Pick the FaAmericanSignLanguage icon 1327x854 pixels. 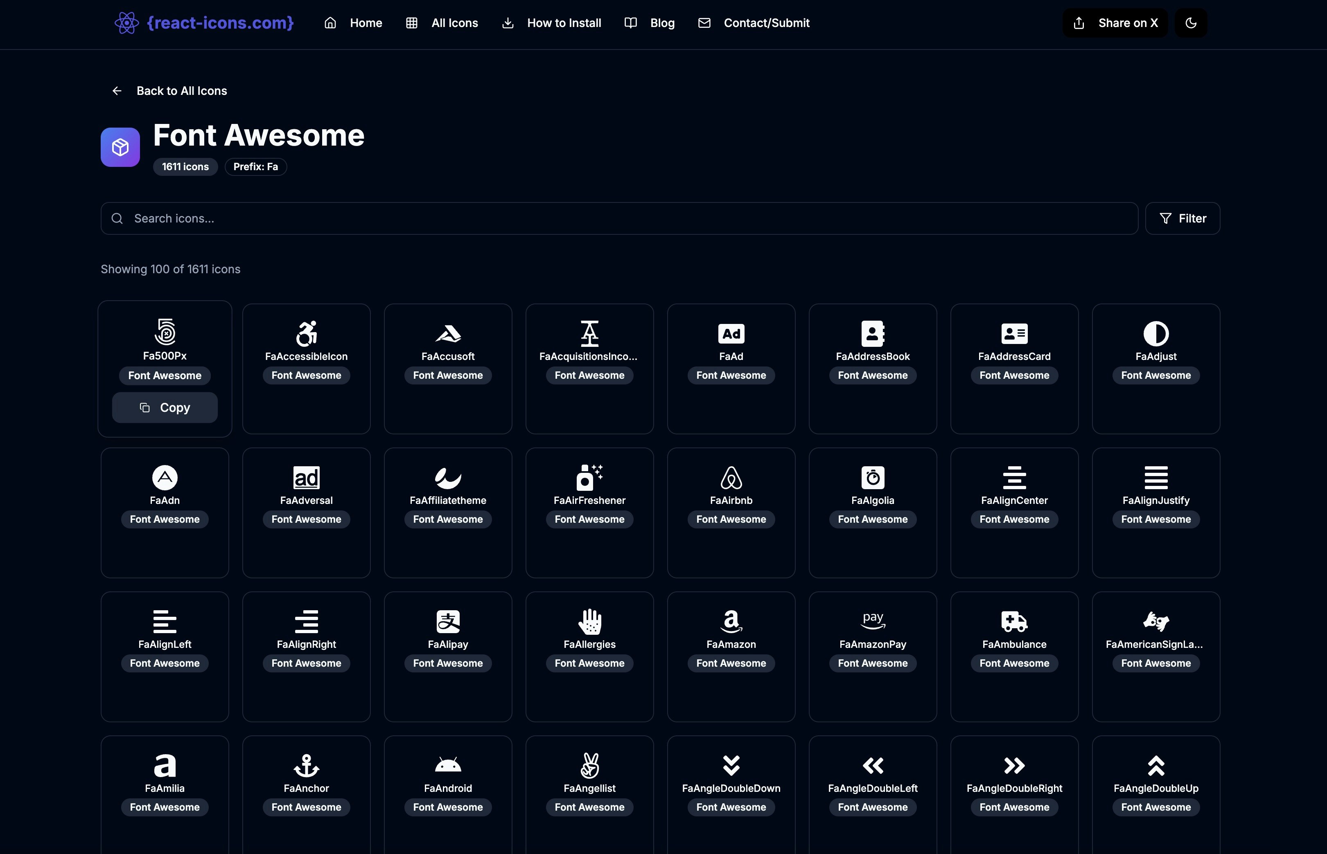[1155, 621]
